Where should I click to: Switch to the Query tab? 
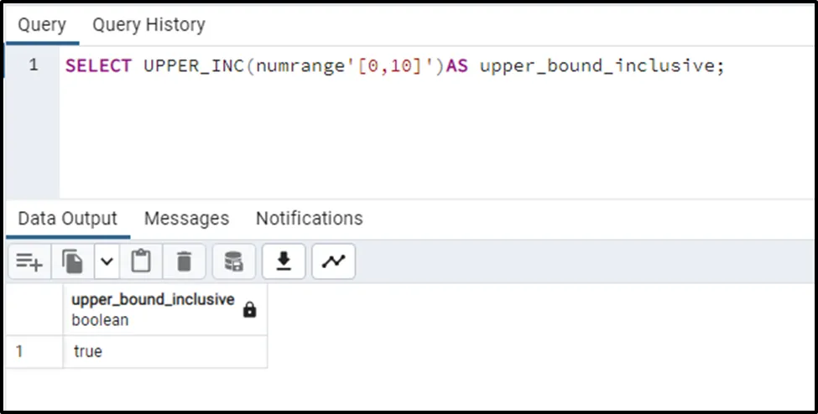[x=42, y=25]
